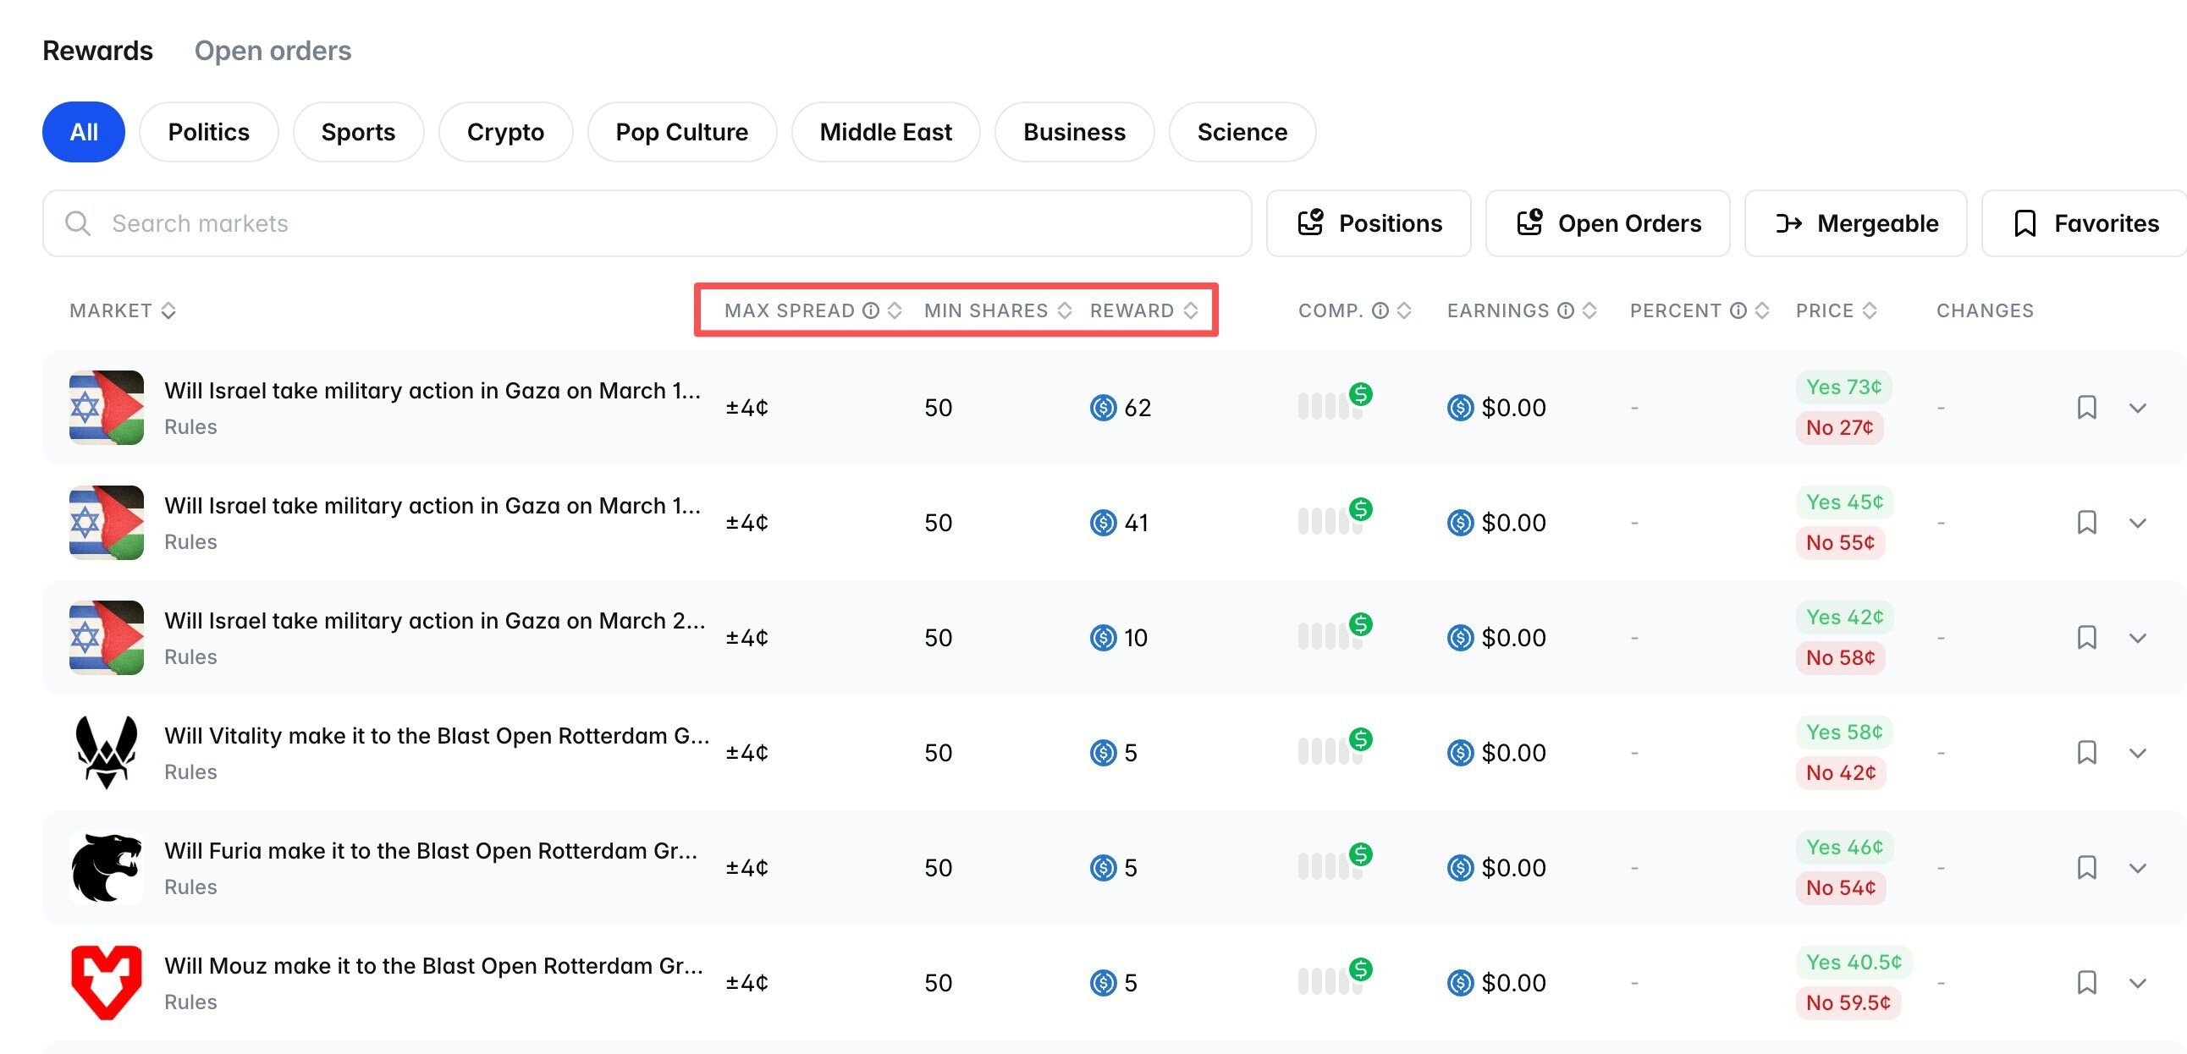
Task: Expand the Mouz Blast Open market row
Action: coord(2137,983)
